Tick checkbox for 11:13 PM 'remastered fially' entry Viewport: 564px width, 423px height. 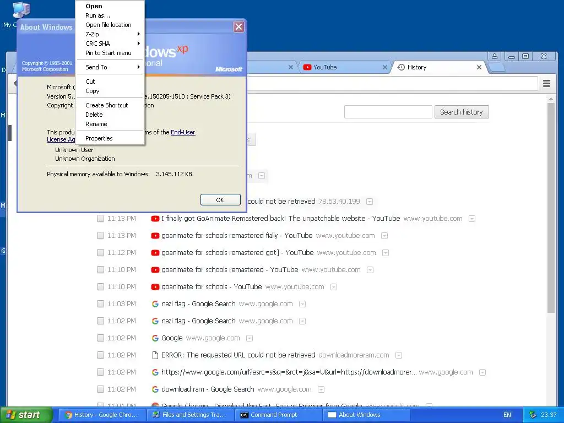[100, 236]
